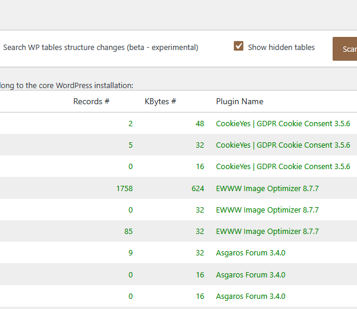Click the 2 records value
Viewport: 357px width, 309px height.
tap(130, 123)
